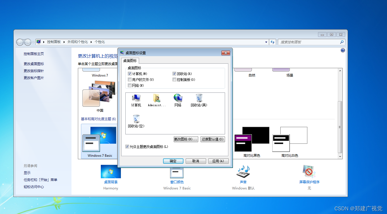The height and width of the screenshot is (214, 387).
Task: Click 还原默认值(S) button
Action: pos(213,139)
